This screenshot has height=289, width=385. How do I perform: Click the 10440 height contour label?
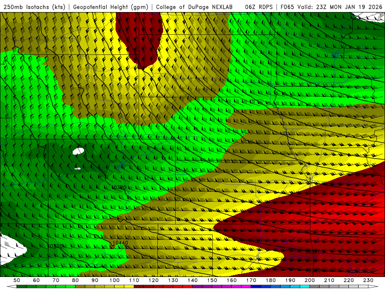pos(120,243)
